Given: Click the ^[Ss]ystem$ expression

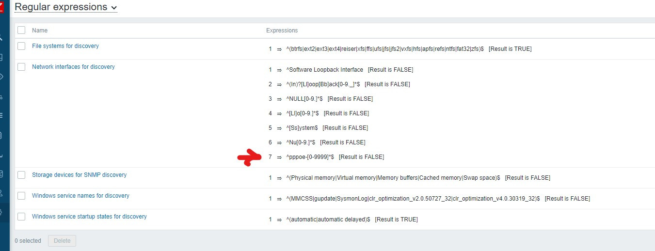Looking at the screenshot, I should [x=302, y=128].
